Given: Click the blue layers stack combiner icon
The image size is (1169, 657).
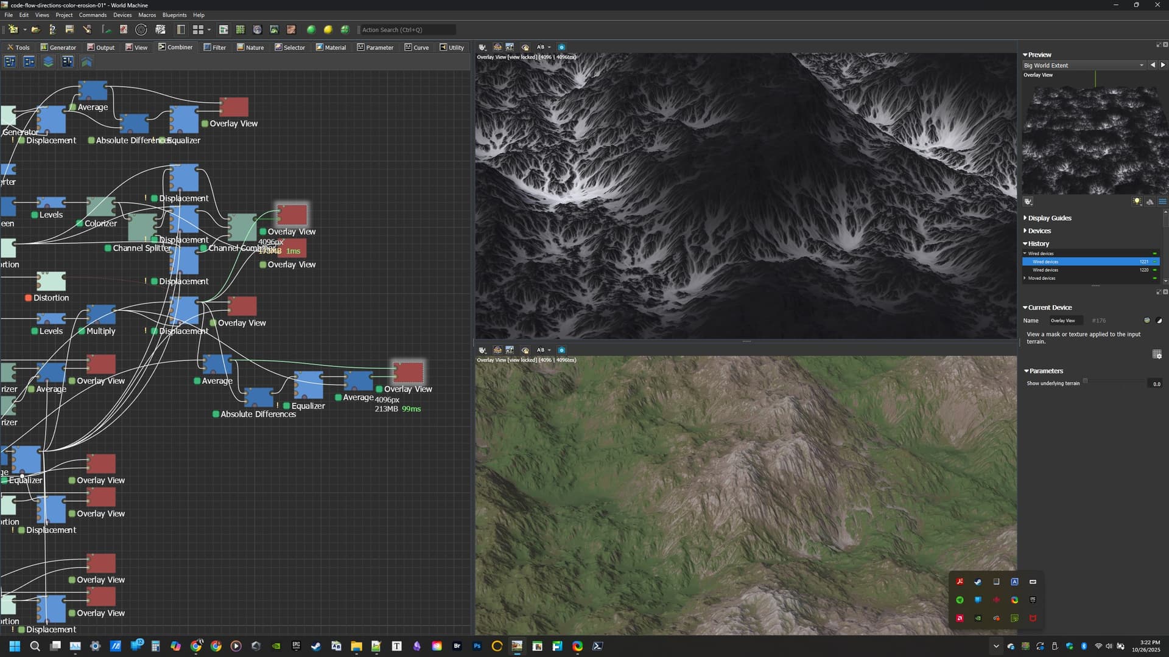Looking at the screenshot, I should point(48,61).
